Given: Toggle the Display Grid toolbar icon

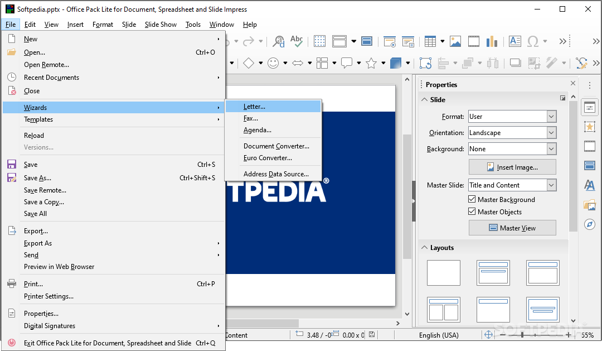Looking at the screenshot, I should tap(319, 41).
